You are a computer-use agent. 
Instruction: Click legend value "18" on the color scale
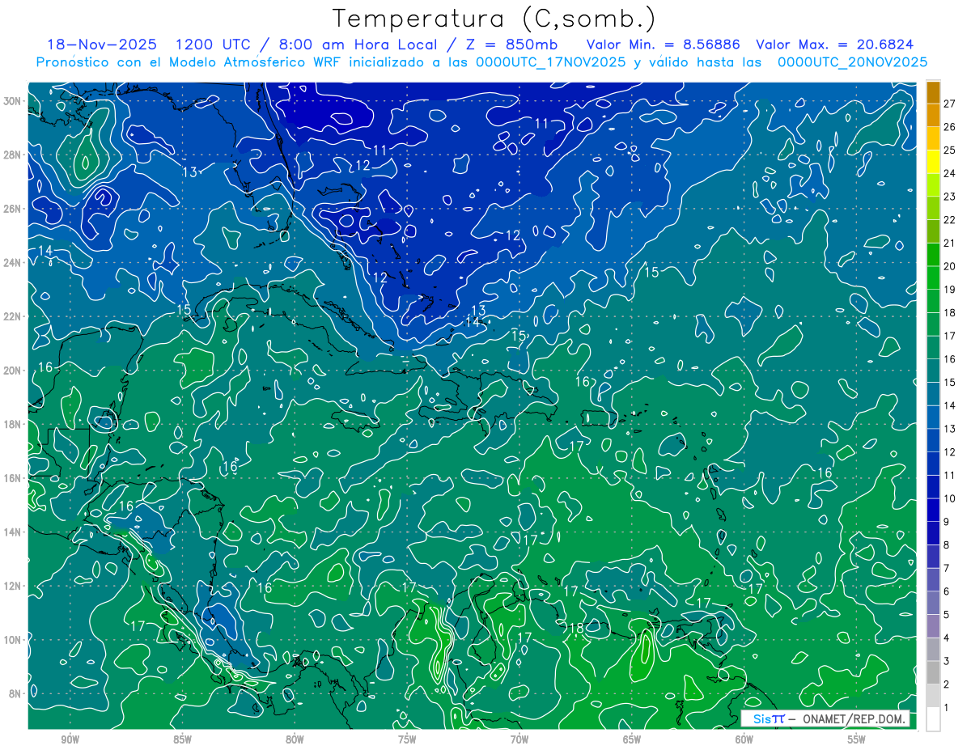949,312
